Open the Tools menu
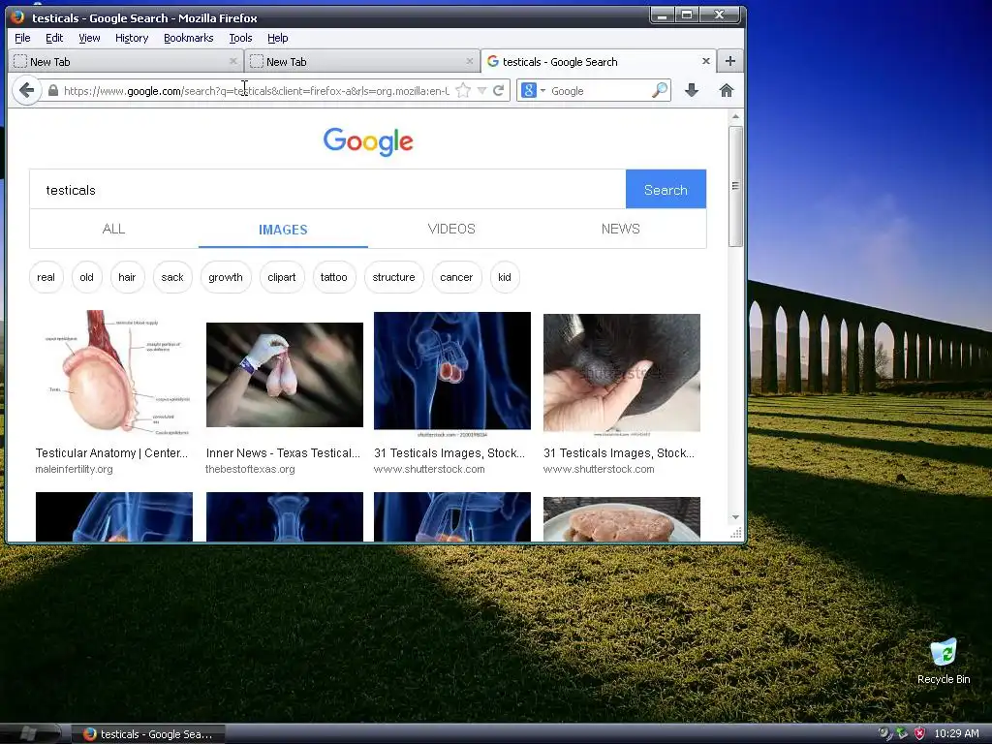Screen dimensions: 992x744 tap(240, 38)
